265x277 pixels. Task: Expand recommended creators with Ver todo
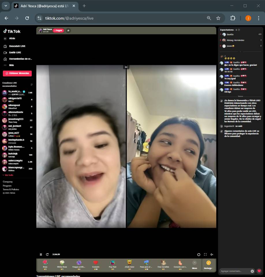pyautogui.click(x=8, y=175)
